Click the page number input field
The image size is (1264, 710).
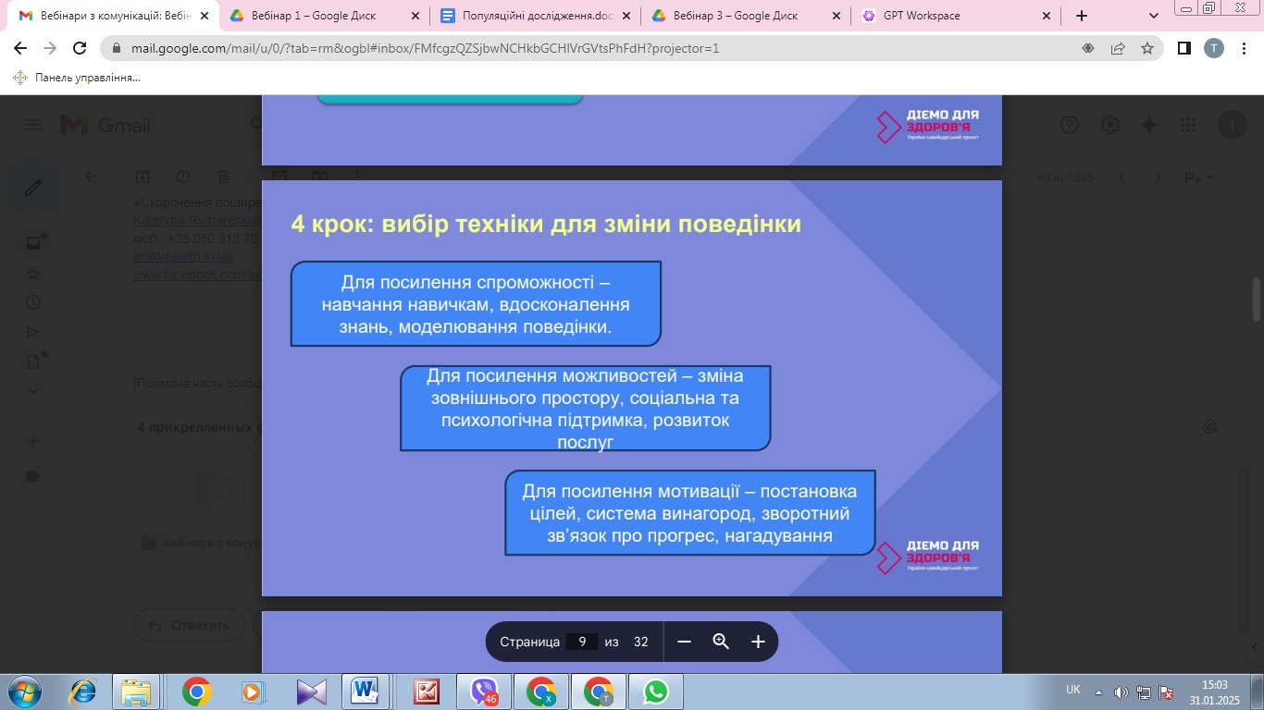581,642
